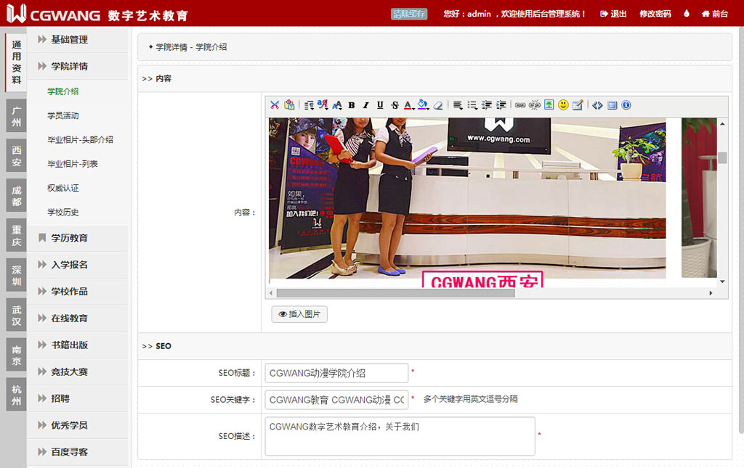The height and width of the screenshot is (468, 744).
Task: Open the font size dropdown
Action: pyautogui.click(x=337, y=105)
